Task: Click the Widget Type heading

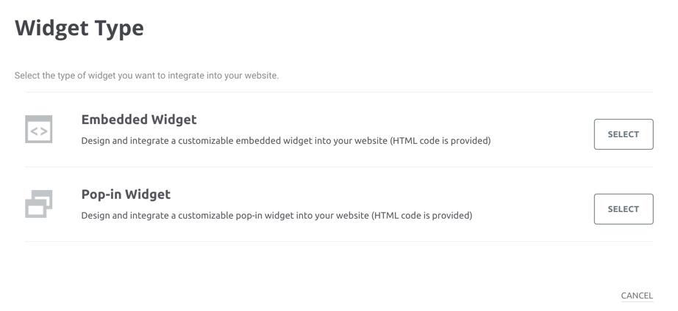Action: click(x=79, y=29)
